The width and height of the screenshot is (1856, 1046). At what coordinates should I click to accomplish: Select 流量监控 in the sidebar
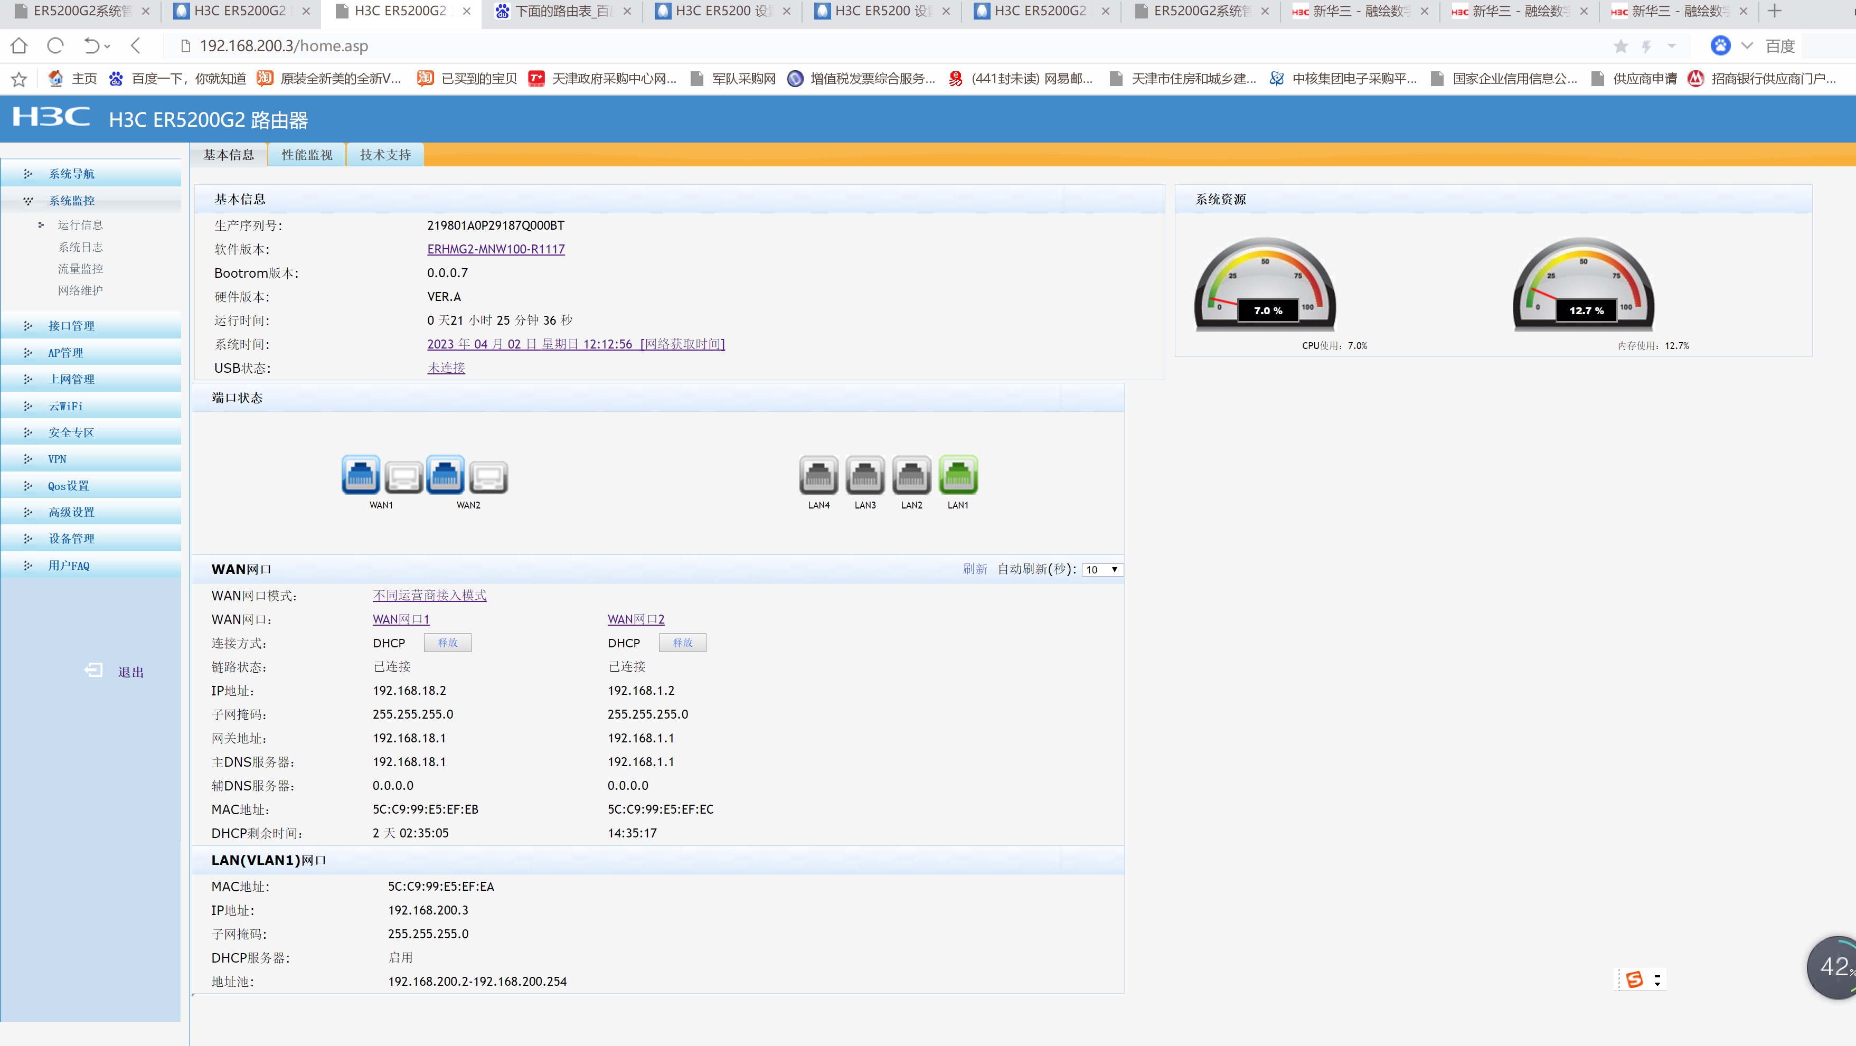pos(80,269)
